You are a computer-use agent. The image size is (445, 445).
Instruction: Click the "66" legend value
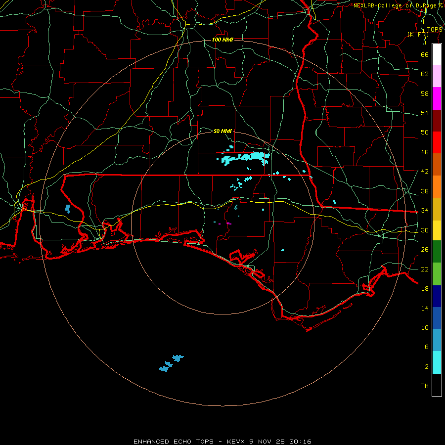pyautogui.click(x=425, y=54)
